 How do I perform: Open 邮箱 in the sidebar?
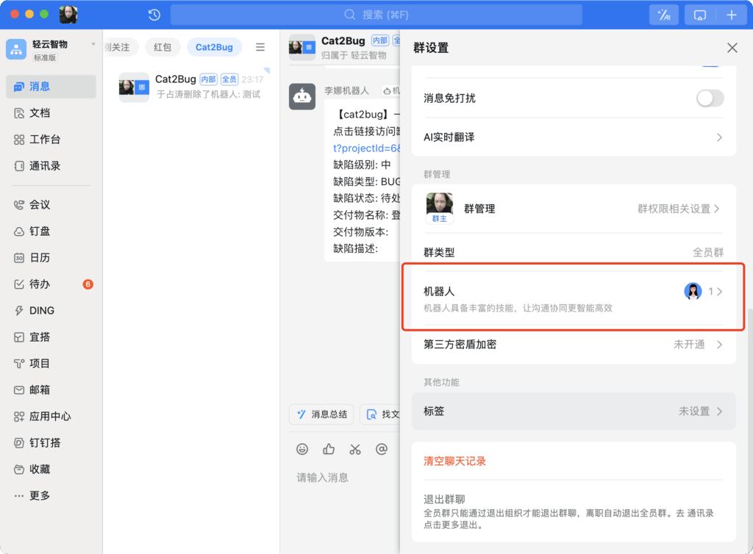pyautogui.click(x=51, y=390)
